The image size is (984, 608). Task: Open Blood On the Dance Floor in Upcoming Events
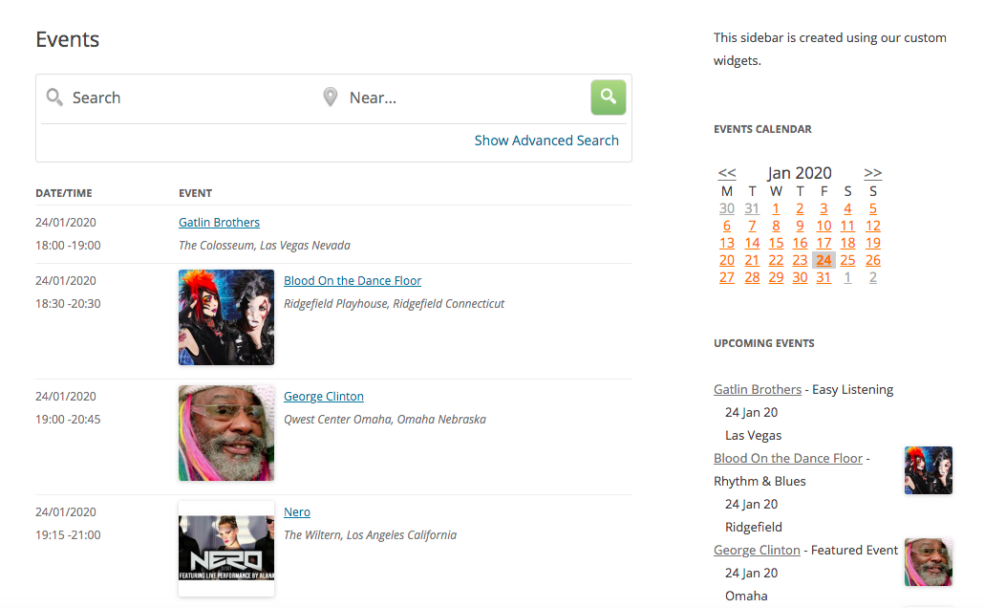coord(787,459)
